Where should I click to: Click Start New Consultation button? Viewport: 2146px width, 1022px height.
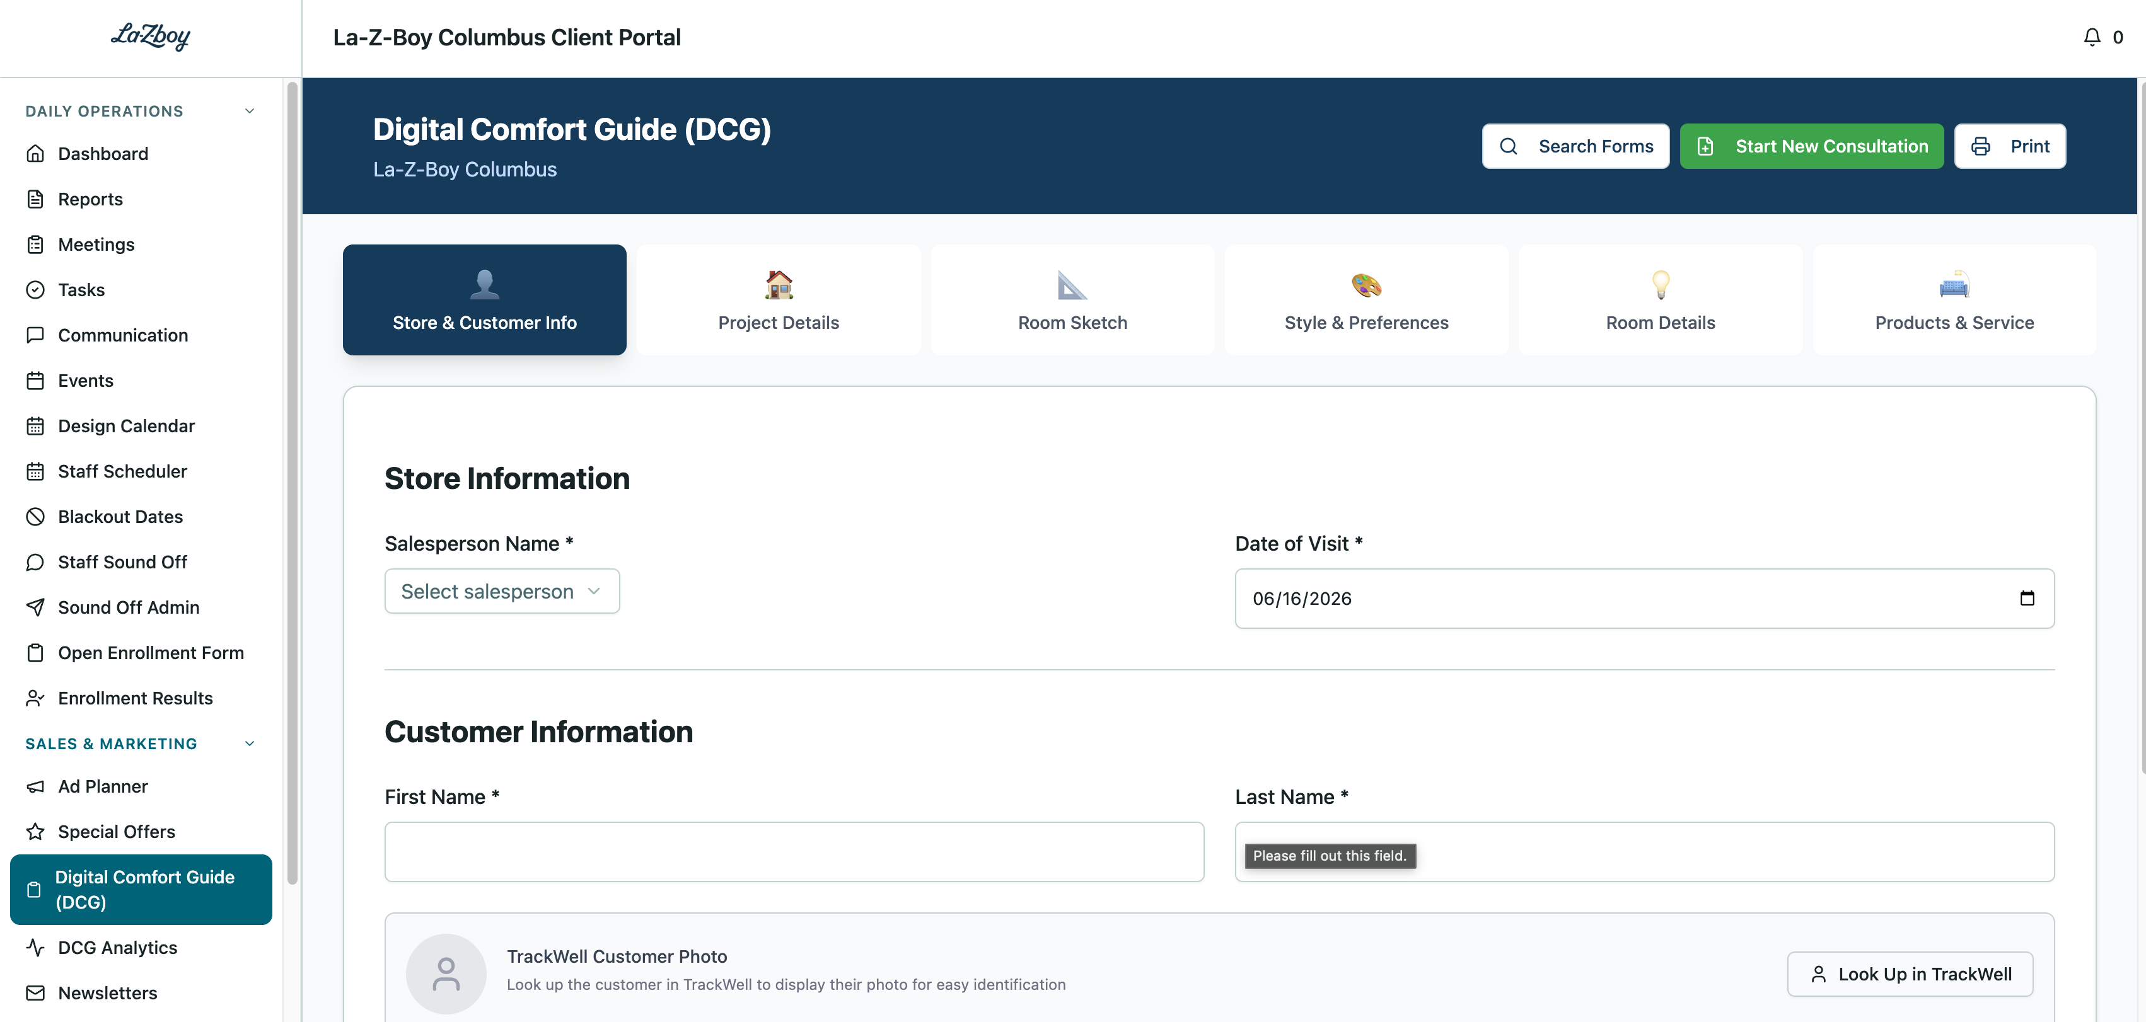coord(1811,147)
